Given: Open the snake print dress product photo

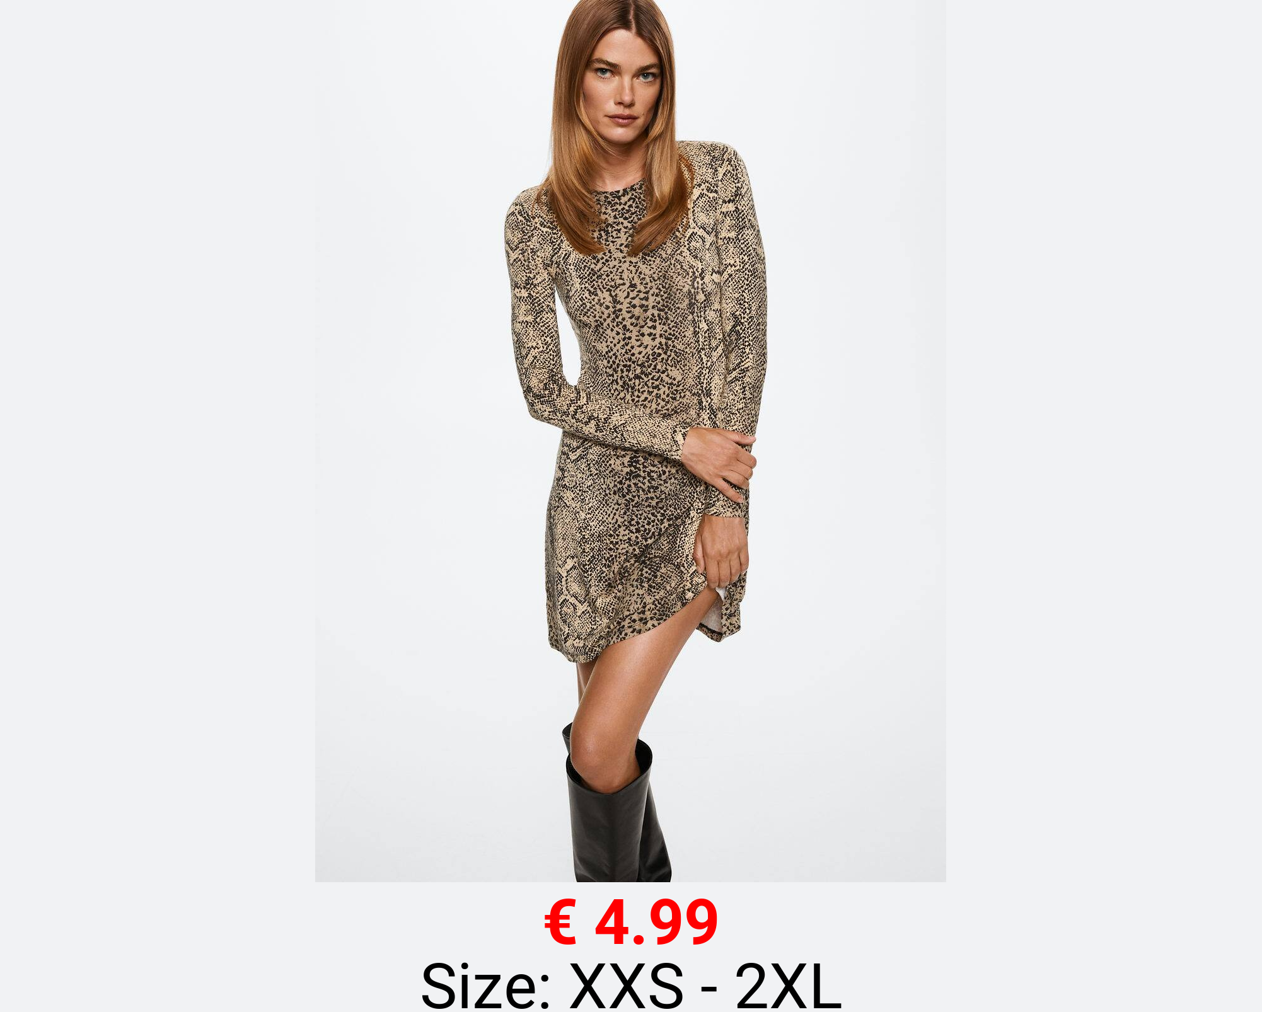Looking at the screenshot, I should 630,441.
